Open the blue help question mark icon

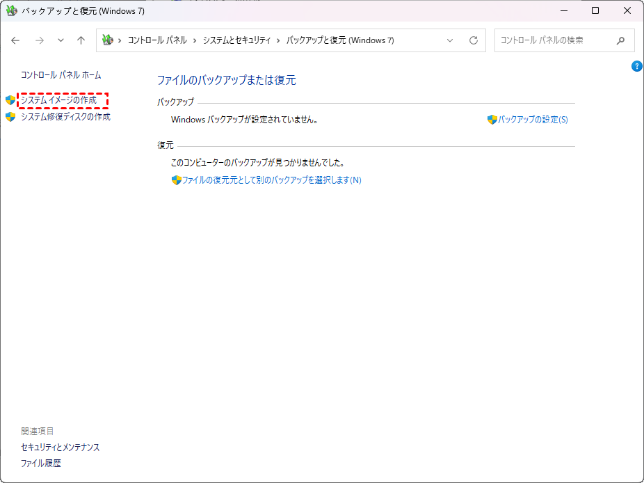click(636, 66)
